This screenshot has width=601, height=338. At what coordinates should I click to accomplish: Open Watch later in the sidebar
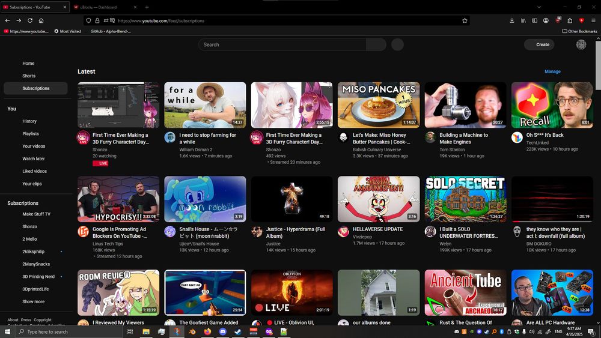tap(33, 159)
